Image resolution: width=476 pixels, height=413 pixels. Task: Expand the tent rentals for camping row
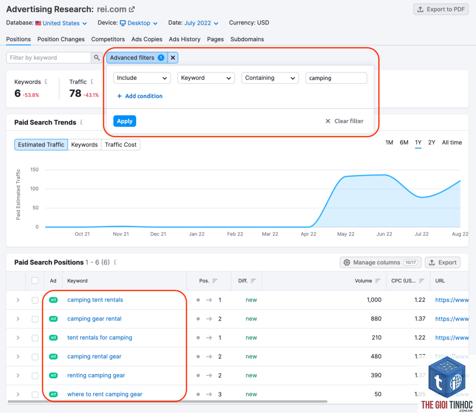click(18, 337)
